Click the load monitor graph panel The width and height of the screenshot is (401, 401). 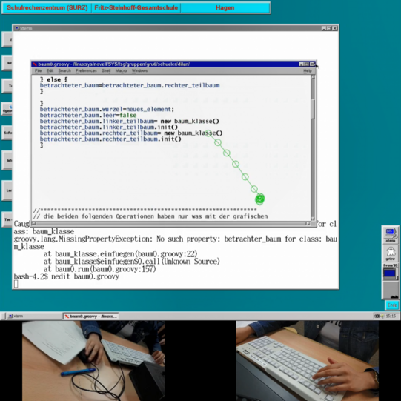[391, 290]
